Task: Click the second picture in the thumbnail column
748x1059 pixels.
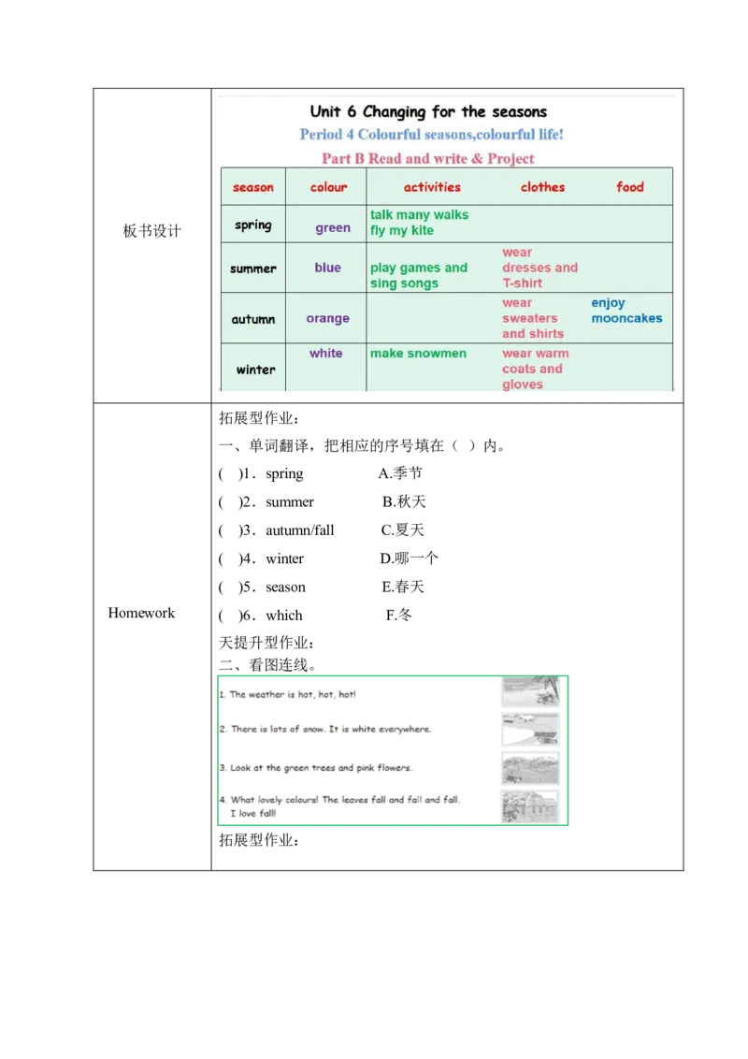Action: click(x=530, y=731)
